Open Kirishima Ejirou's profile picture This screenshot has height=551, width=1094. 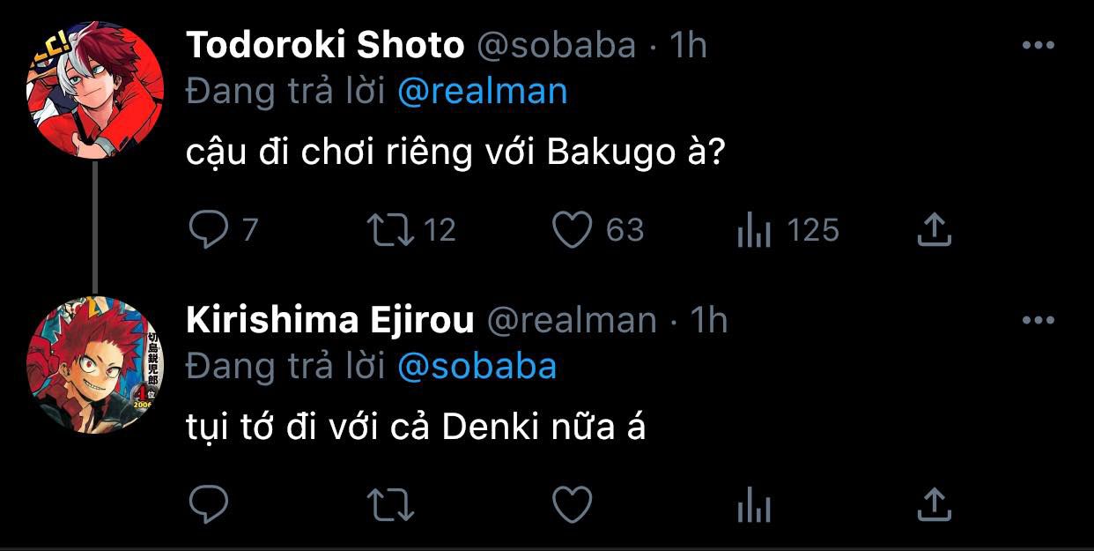click(x=95, y=365)
